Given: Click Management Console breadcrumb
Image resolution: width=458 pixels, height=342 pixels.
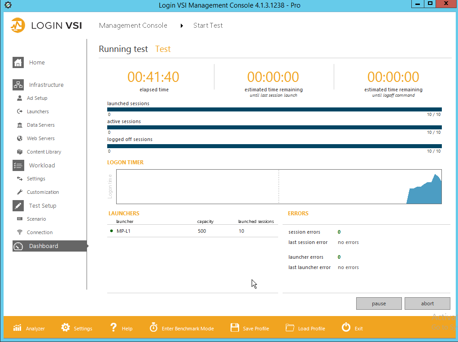Looking at the screenshot, I should pyautogui.click(x=133, y=26).
